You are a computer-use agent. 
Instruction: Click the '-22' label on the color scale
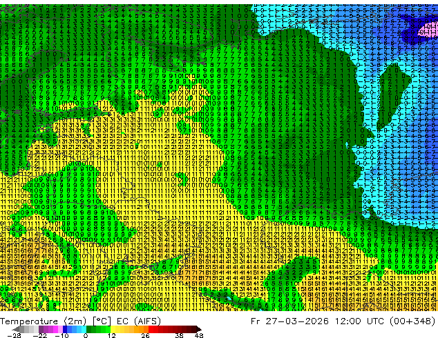tap(39, 335)
